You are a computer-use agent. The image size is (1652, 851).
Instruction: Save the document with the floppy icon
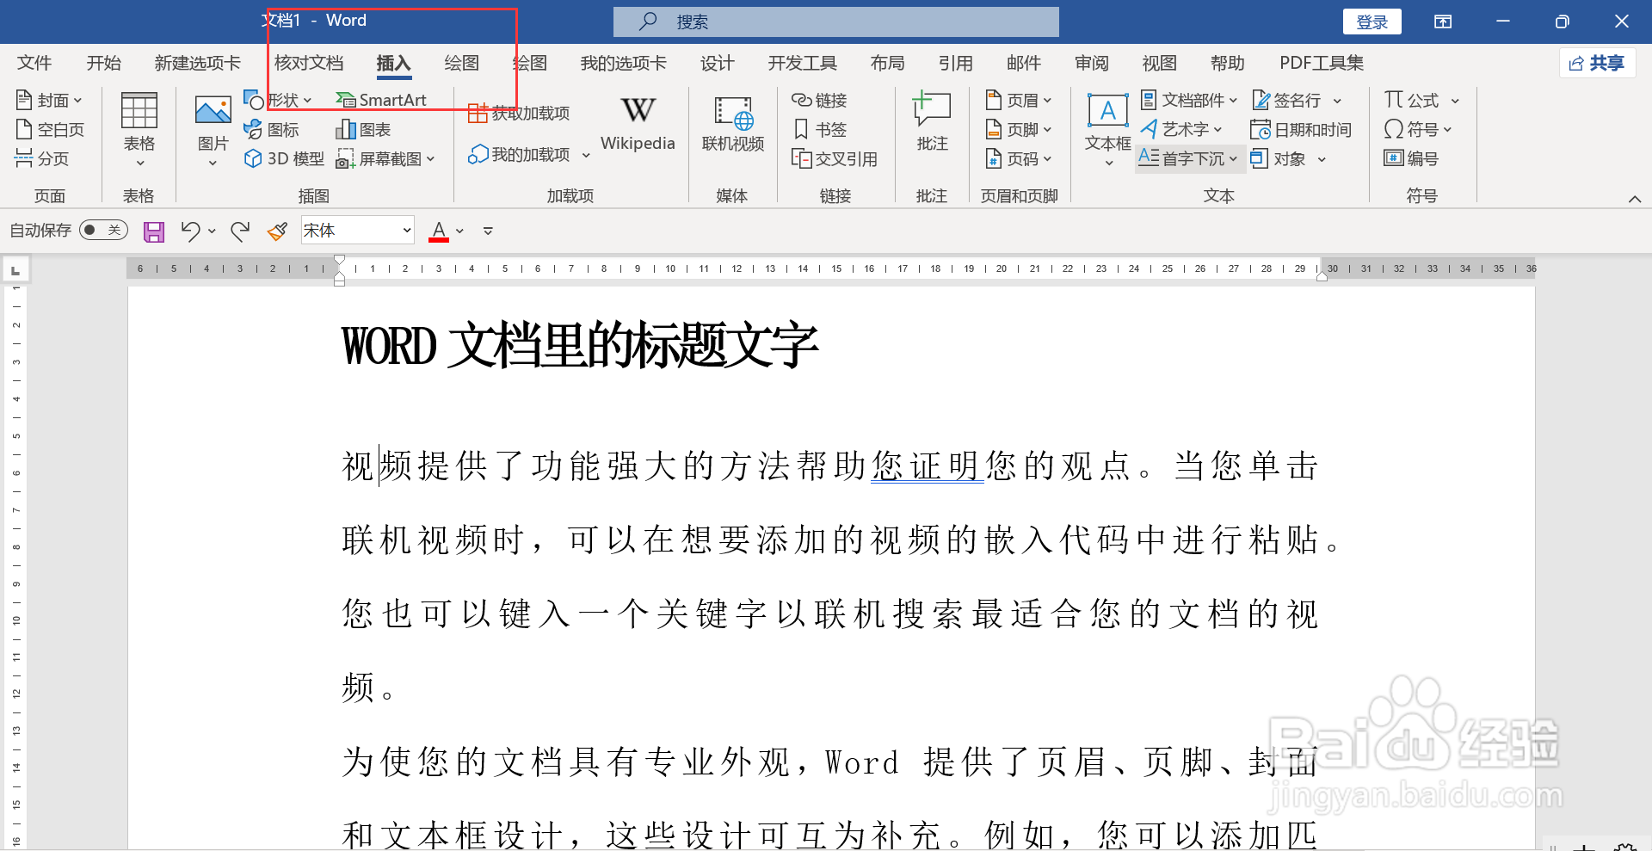[154, 231]
